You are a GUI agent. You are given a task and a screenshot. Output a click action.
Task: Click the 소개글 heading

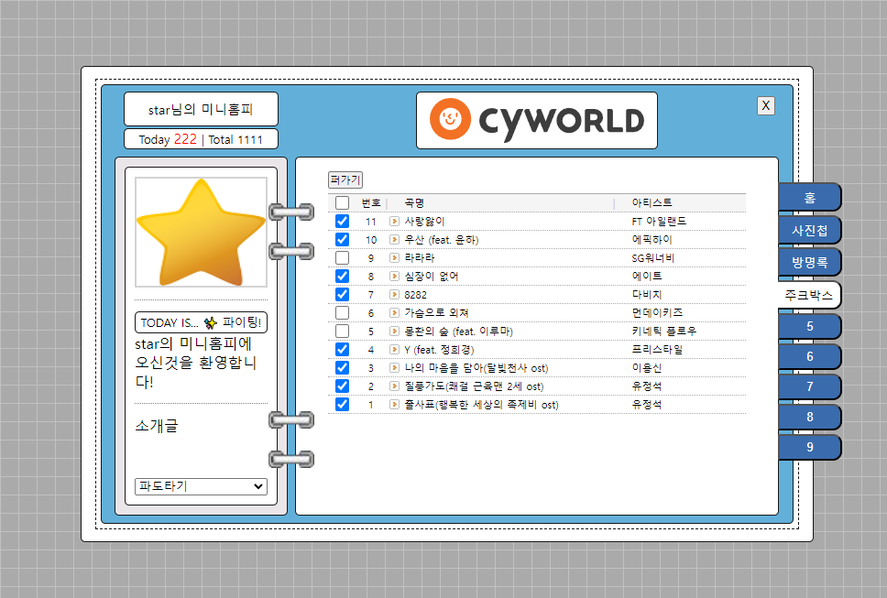tap(156, 426)
